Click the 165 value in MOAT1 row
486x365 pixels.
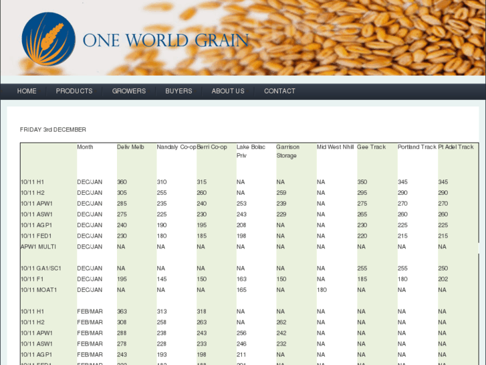[241, 290]
